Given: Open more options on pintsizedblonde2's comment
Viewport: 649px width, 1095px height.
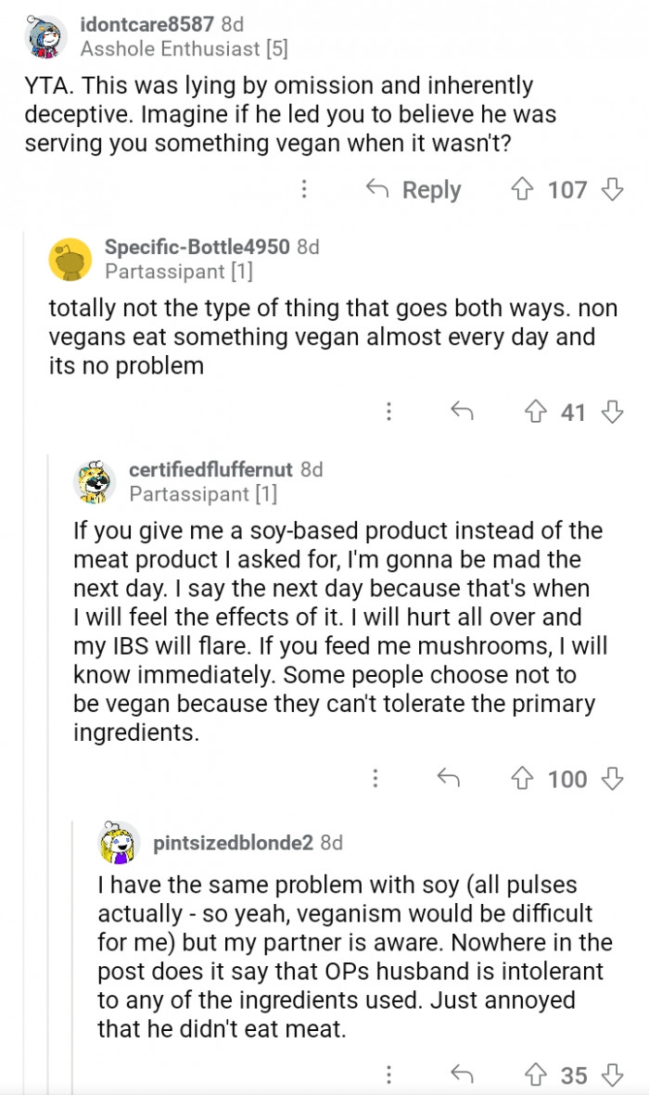Looking at the screenshot, I should pyautogui.click(x=389, y=1075).
